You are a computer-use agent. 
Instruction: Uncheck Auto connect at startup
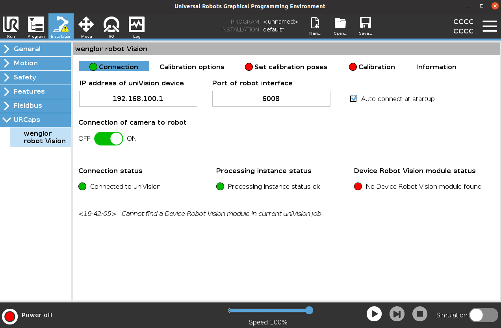coord(353,98)
